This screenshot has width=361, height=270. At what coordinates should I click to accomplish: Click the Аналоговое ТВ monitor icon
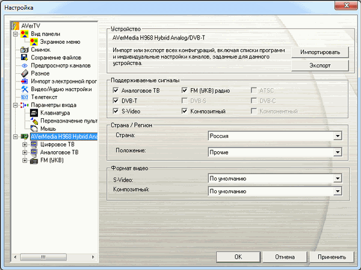coord(34,152)
